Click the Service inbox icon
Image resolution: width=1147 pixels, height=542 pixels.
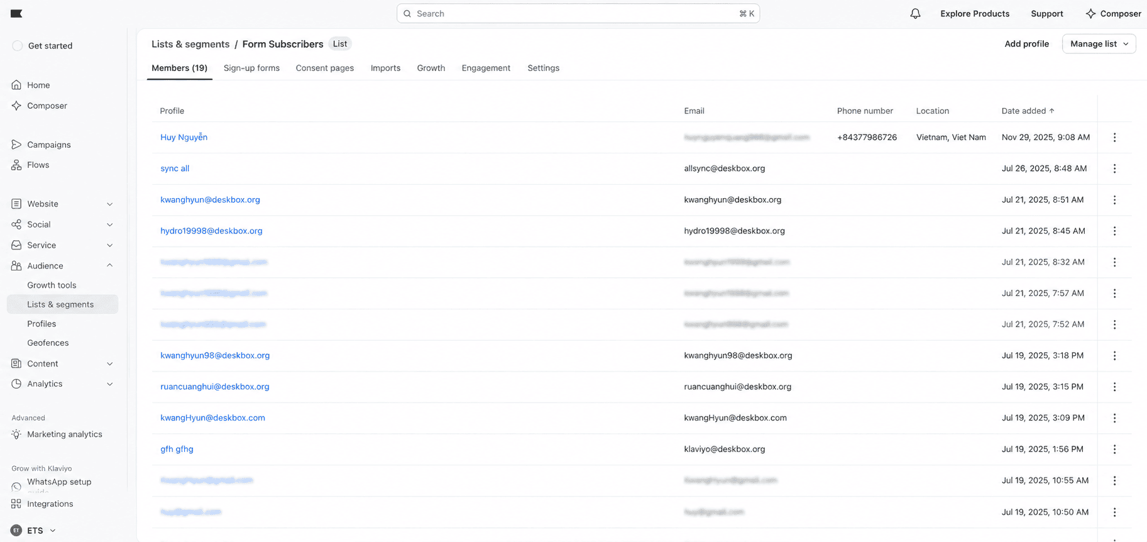(x=16, y=245)
